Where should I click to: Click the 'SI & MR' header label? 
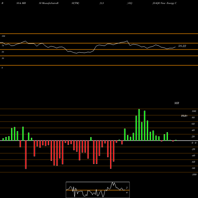(21, 3)
